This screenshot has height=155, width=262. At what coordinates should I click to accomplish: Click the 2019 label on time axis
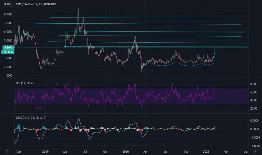click(45, 152)
